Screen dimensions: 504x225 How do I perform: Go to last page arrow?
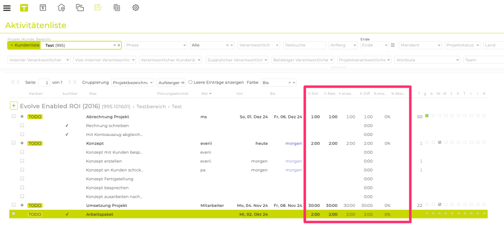coord(75,82)
